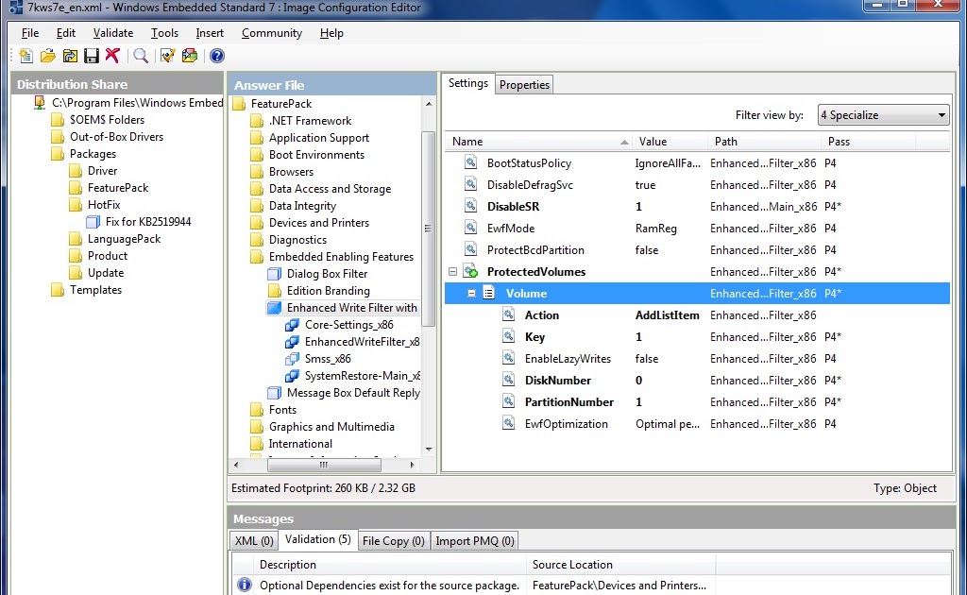Image resolution: width=967 pixels, height=595 pixels.
Task: Collapse the Volume node
Action: [471, 294]
